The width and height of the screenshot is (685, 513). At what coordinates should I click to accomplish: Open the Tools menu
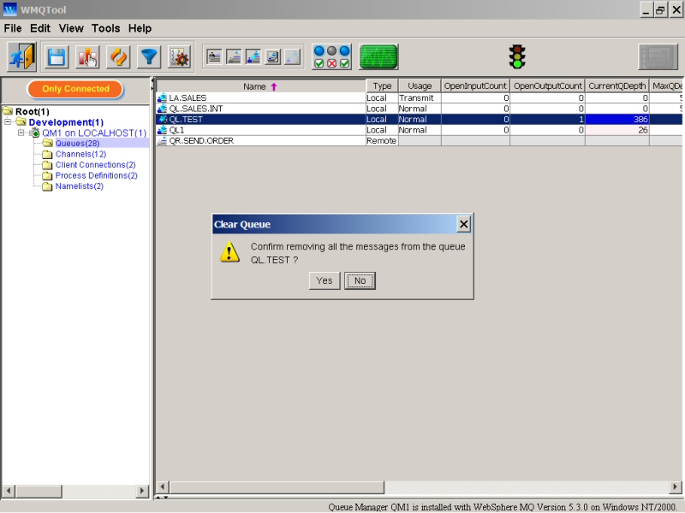(x=105, y=28)
